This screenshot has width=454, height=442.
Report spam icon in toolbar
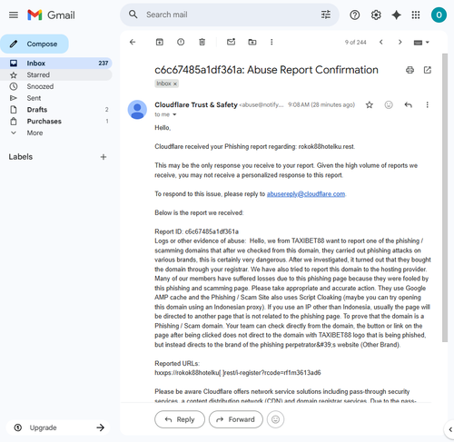pyautogui.click(x=181, y=42)
